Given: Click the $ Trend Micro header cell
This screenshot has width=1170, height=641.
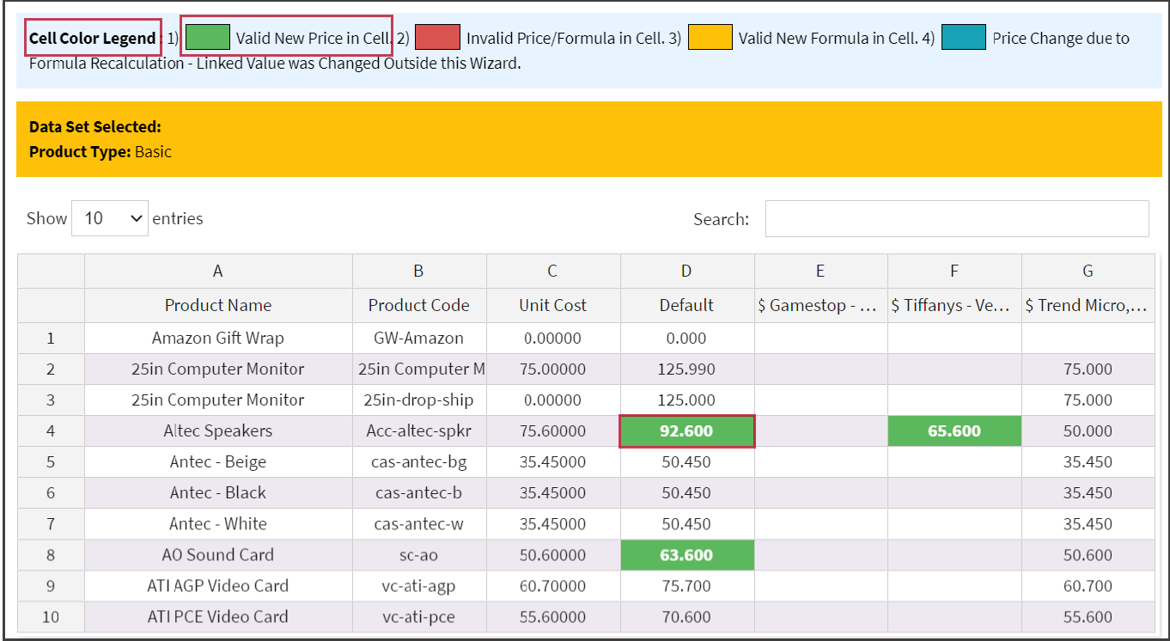Looking at the screenshot, I should tap(1088, 305).
